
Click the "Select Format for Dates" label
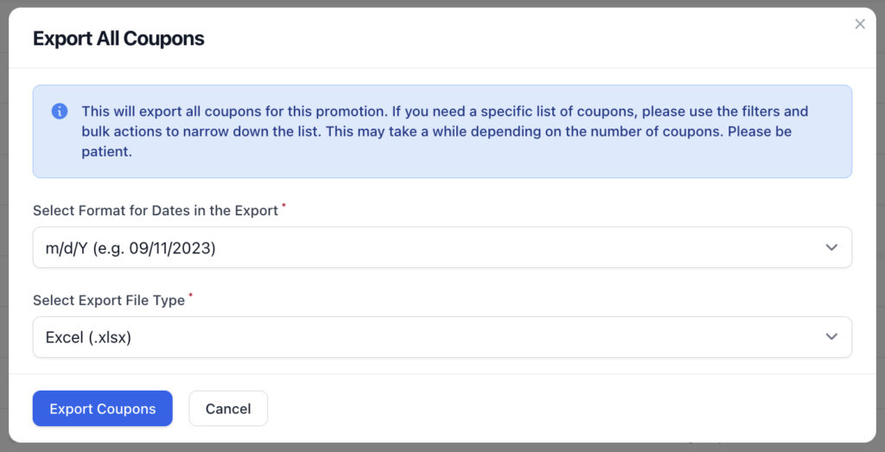(x=156, y=211)
